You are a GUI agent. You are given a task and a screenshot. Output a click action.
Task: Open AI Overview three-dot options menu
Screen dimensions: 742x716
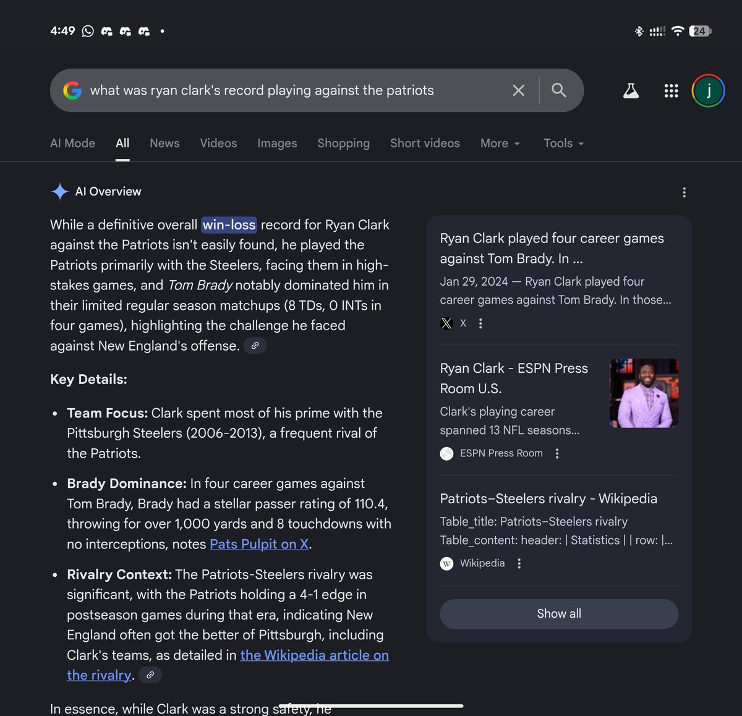click(684, 192)
